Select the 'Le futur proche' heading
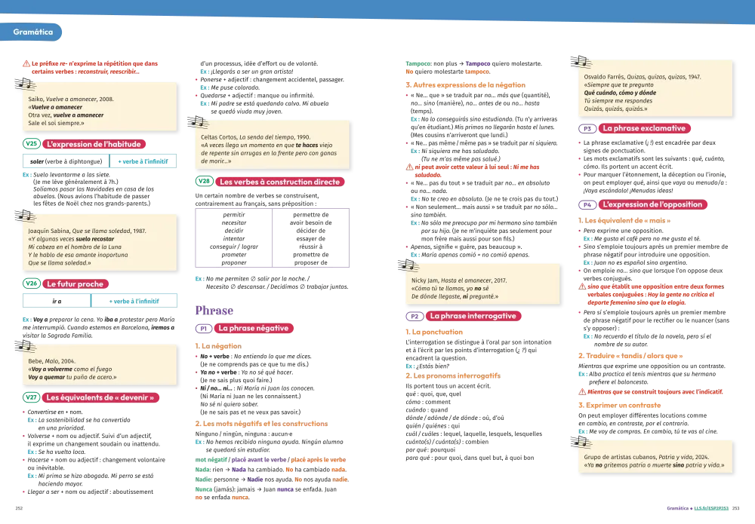Image resolution: width=755 pixels, height=524 pixels. [75, 284]
